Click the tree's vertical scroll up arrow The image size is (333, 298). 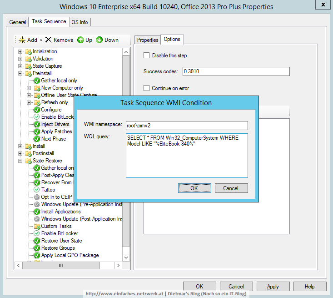click(126, 52)
